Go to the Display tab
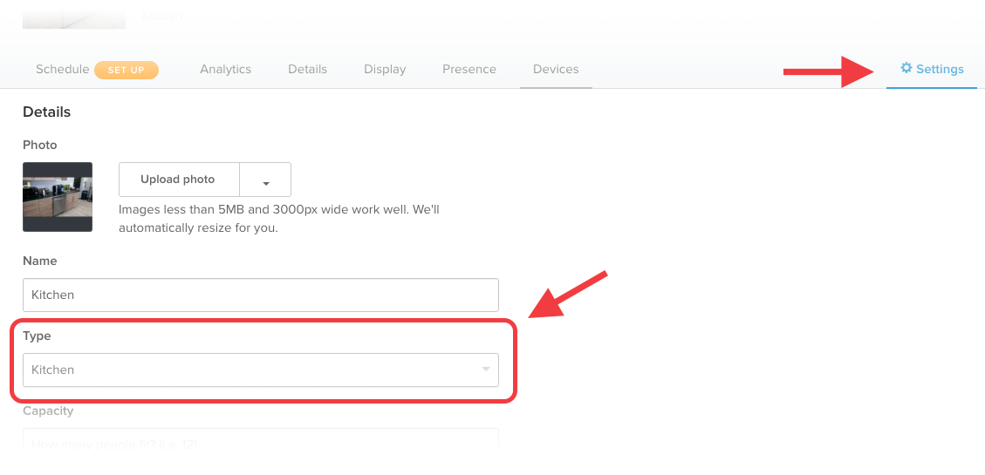 tap(385, 69)
